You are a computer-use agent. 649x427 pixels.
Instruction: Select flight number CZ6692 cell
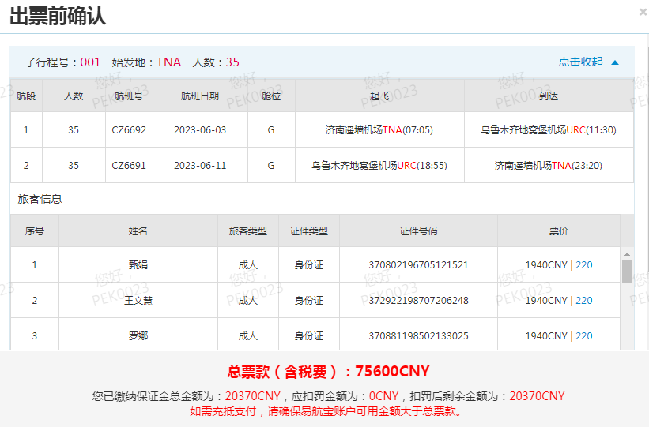[129, 130]
